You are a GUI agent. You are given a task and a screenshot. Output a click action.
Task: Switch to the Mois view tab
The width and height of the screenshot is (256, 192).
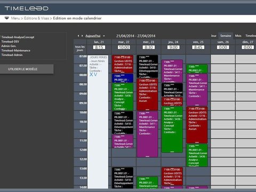(238, 36)
